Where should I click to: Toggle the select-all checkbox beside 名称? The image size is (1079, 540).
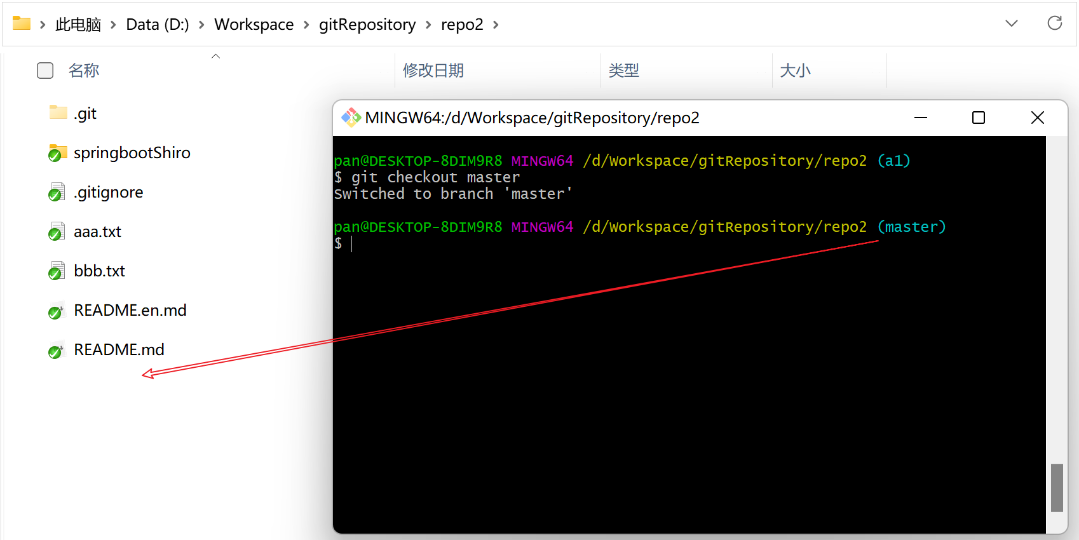point(45,71)
